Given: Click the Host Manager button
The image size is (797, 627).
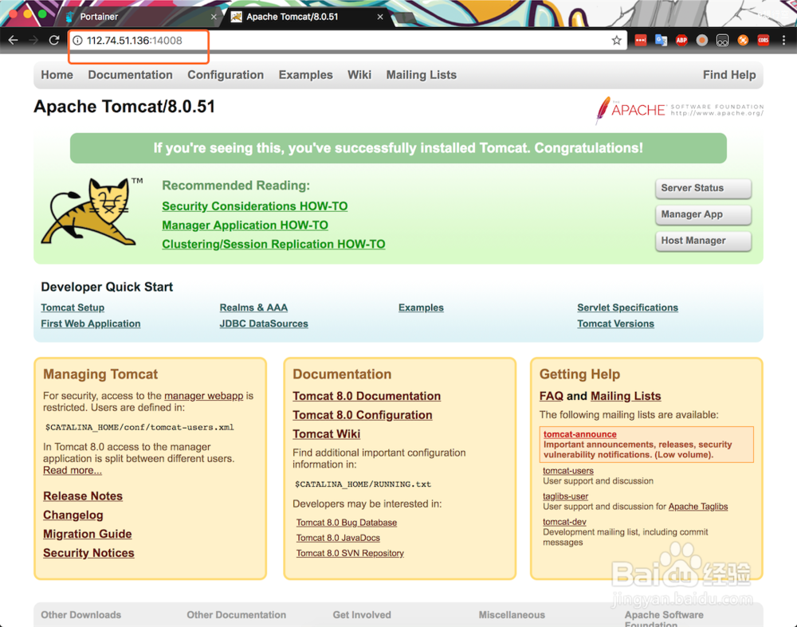Looking at the screenshot, I should pyautogui.click(x=703, y=241).
